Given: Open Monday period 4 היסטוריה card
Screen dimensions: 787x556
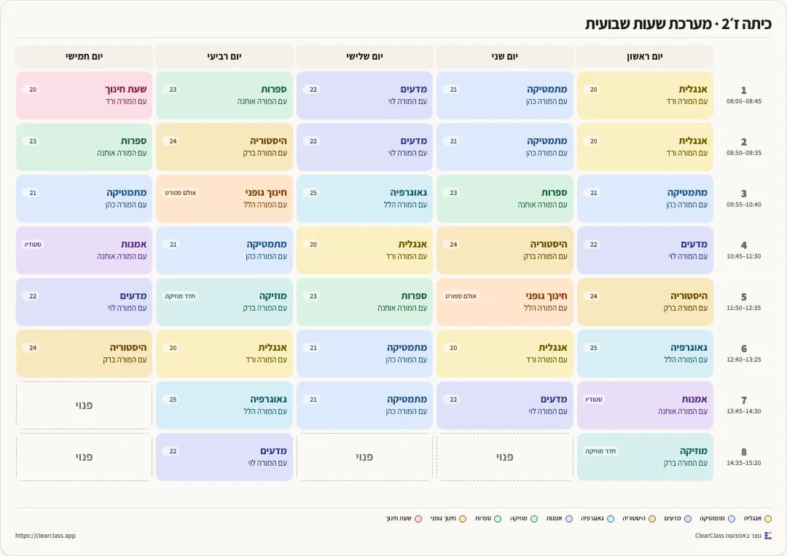Looking at the screenshot, I should click(x=505, y=250).
